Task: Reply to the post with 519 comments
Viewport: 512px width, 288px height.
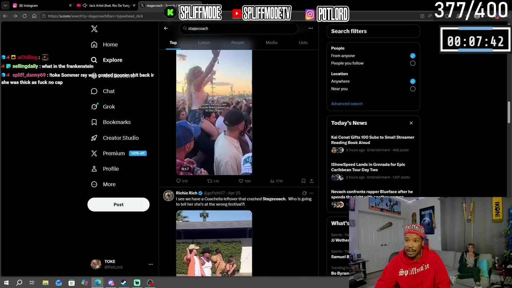Action: (182, 181)
